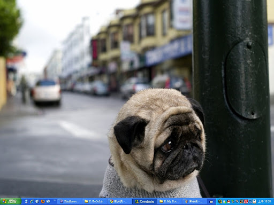Switch to the SlimBrowser taskbar window
Viewport: 274px width, 205px height.
[70, 201]
